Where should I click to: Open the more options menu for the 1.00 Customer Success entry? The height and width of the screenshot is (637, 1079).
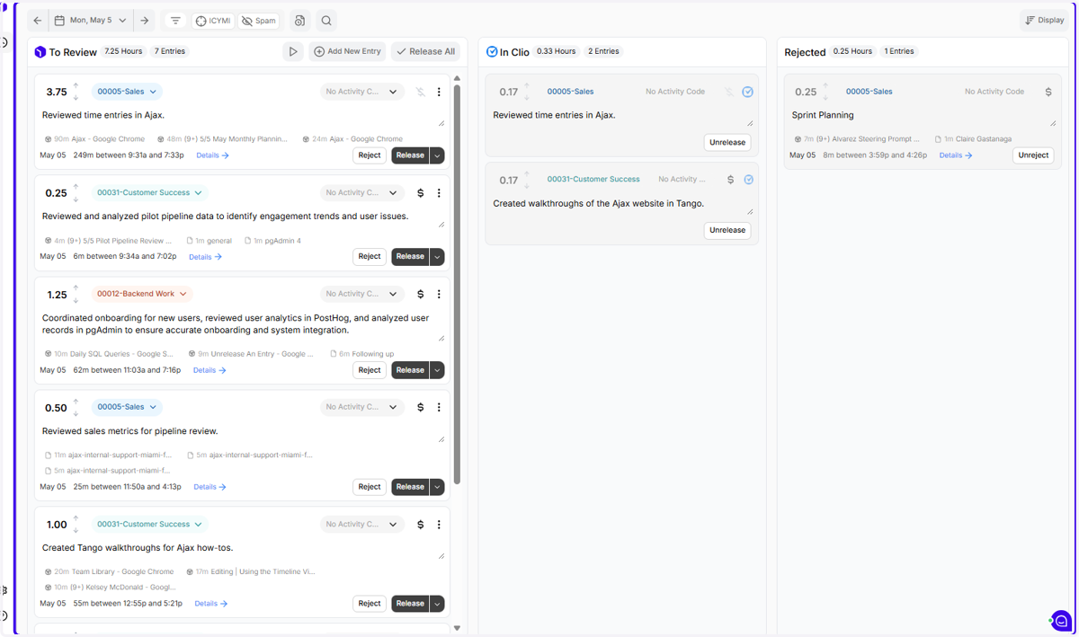(439, 524)
